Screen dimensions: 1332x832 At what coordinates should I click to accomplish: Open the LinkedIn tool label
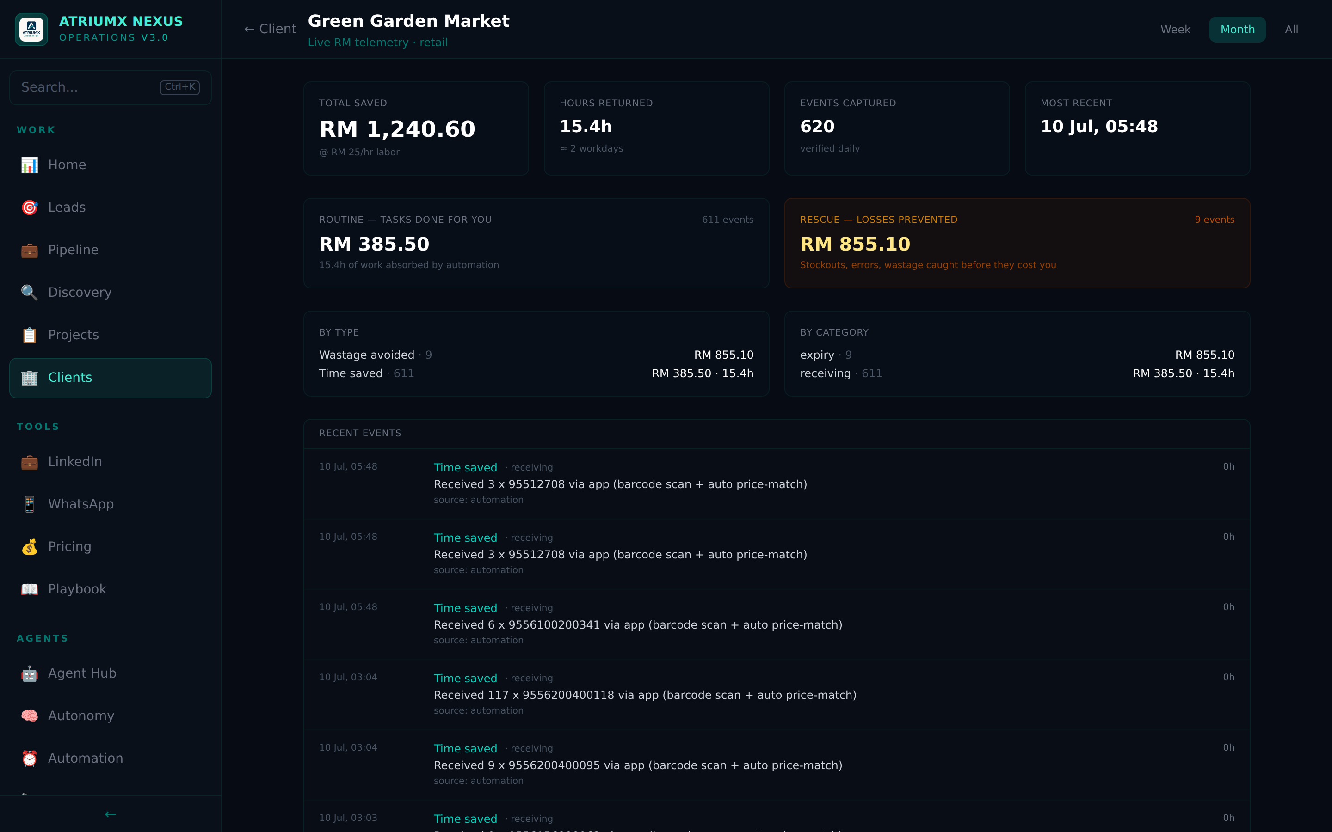click(x=75, y=462)
